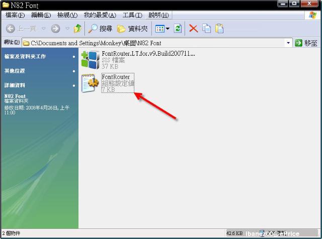The height and width of the screenshot is (239, 322).
Task: Toggle the Folders (資料夾) pane
Action: [x=132, y=29]
